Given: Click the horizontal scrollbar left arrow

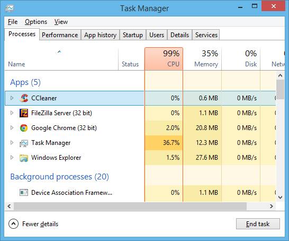Looking at the screenshot, I should point(9,206).
